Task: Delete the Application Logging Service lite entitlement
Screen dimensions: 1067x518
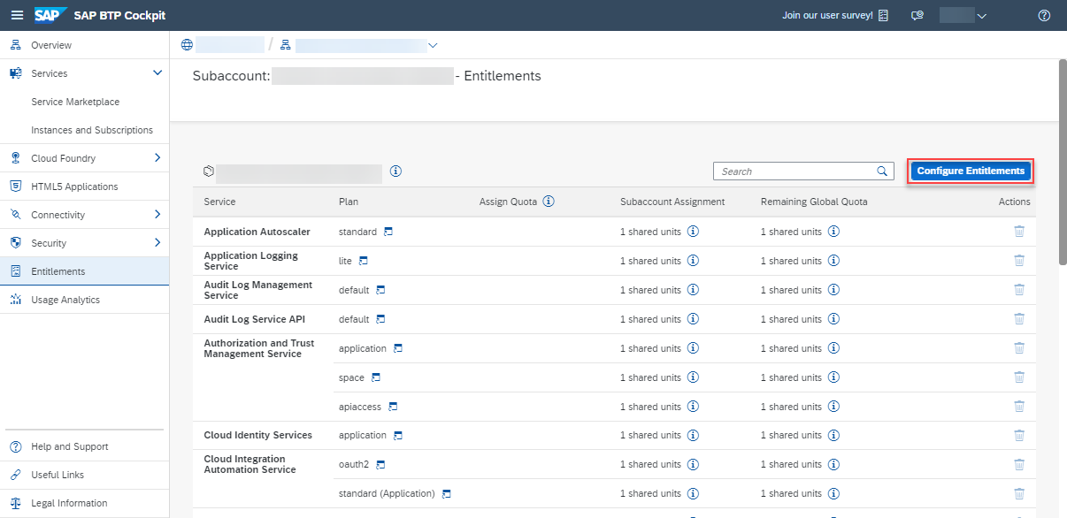Action: point(1019,261)
